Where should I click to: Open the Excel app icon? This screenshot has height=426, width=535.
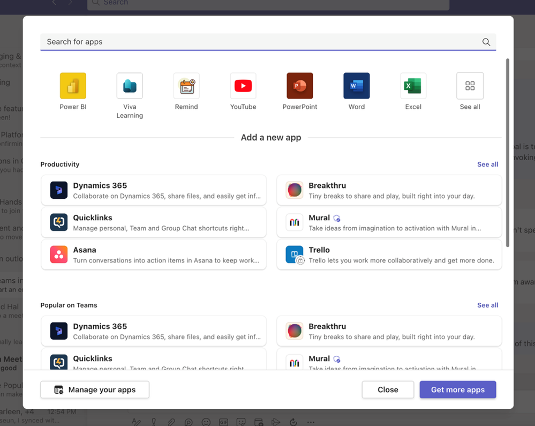pos(413,86)
